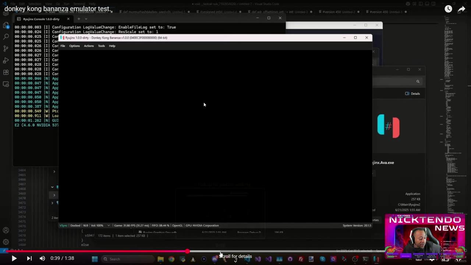This screenshot has width=471, height=265.
Task: Open VS Code Search magnifier icon
Action: [x=6, y=37]
